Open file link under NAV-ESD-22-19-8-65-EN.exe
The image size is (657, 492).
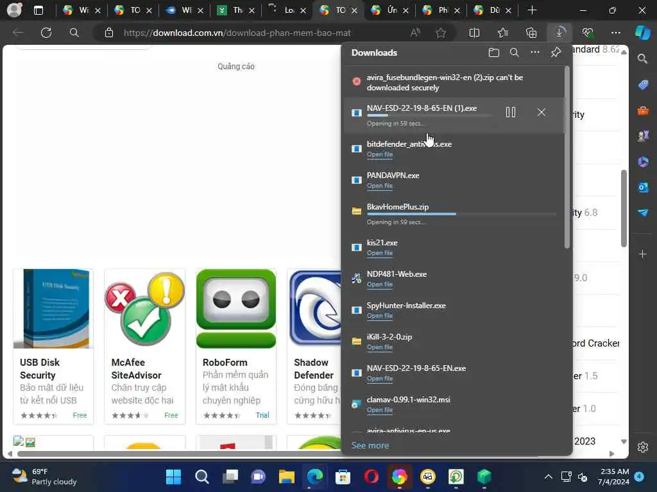pos(380,379)
